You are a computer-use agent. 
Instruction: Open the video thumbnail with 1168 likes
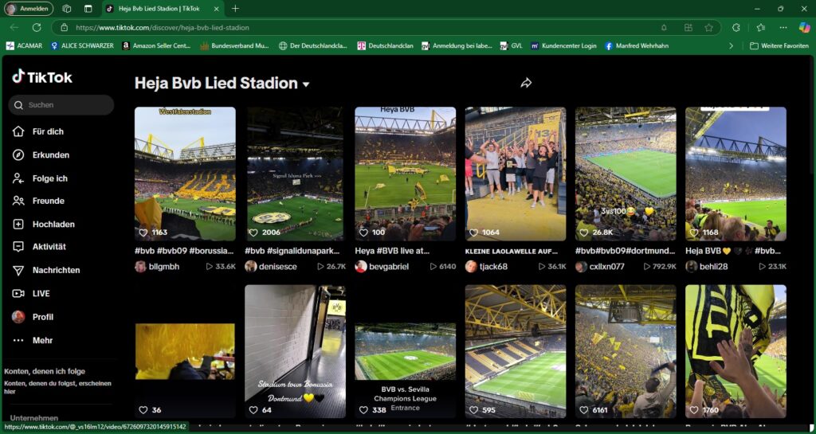coord(736,174)
